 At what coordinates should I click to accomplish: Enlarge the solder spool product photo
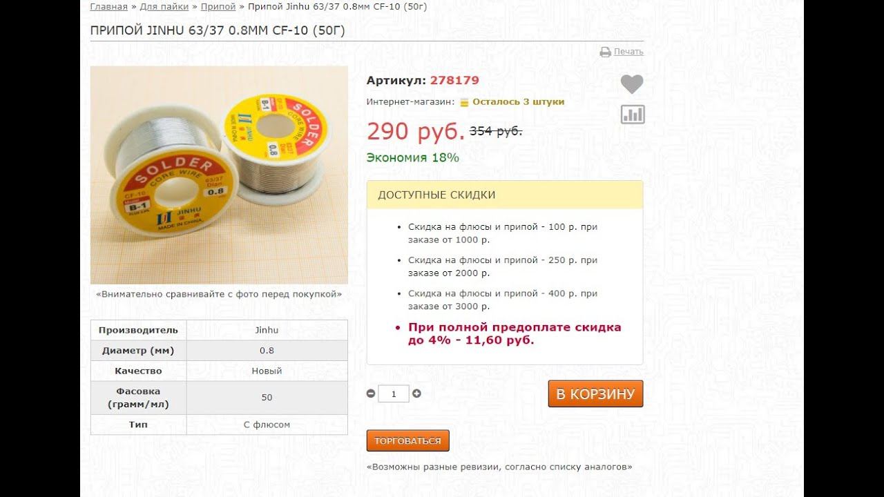219,175
